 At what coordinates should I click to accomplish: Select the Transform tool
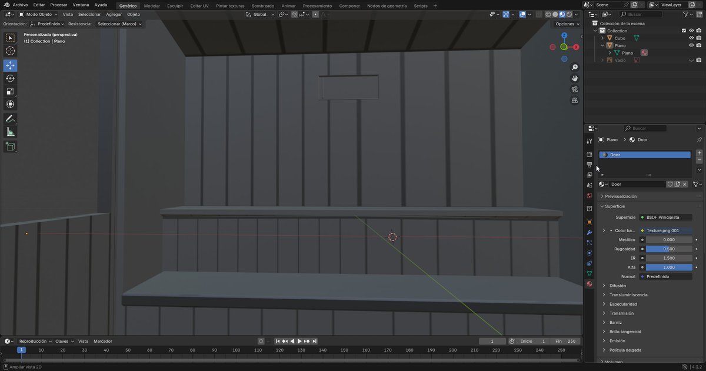click(x=10, y=104)
